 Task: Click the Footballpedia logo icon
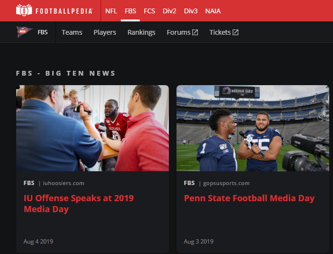click(24, 10)
